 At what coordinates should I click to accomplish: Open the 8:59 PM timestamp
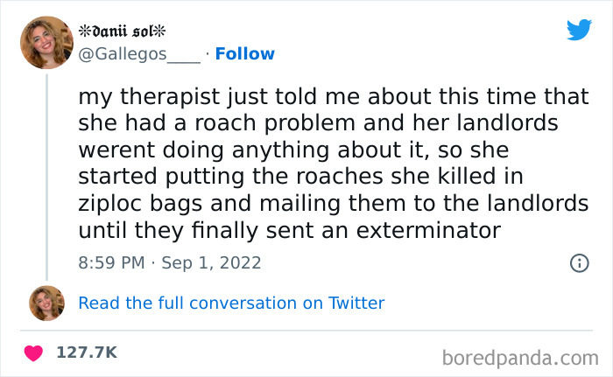113,262
